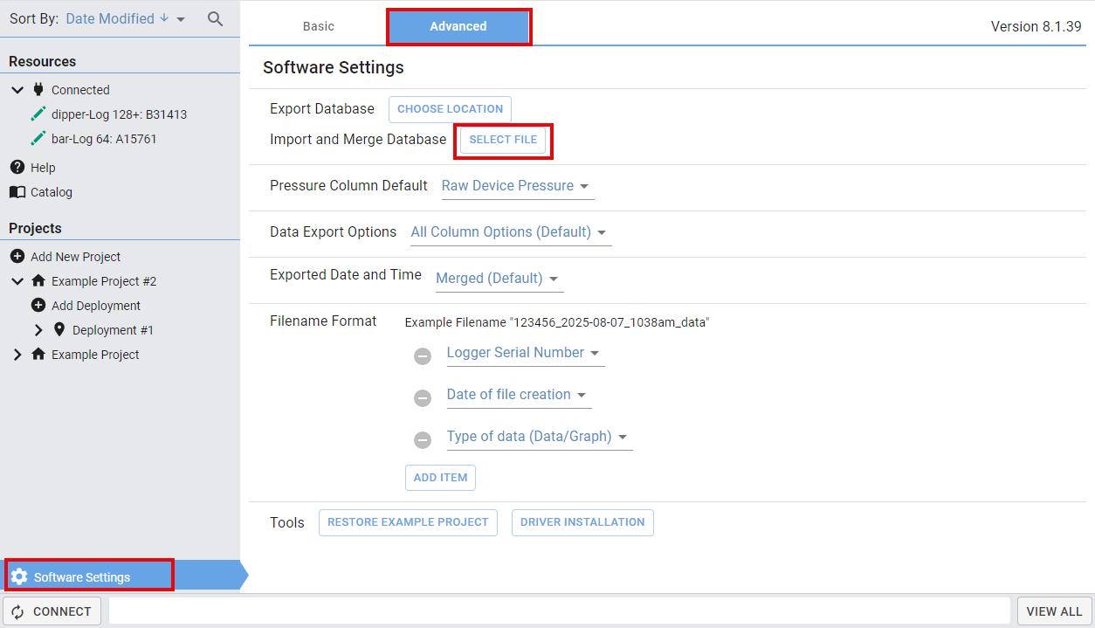Remove the Logger Serial Number filename item
Viewport: 1095px width, 628px height.
422,355
